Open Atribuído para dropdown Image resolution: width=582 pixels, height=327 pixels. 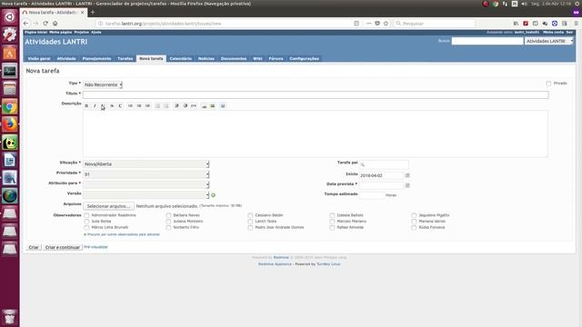(x=146, y=184)
